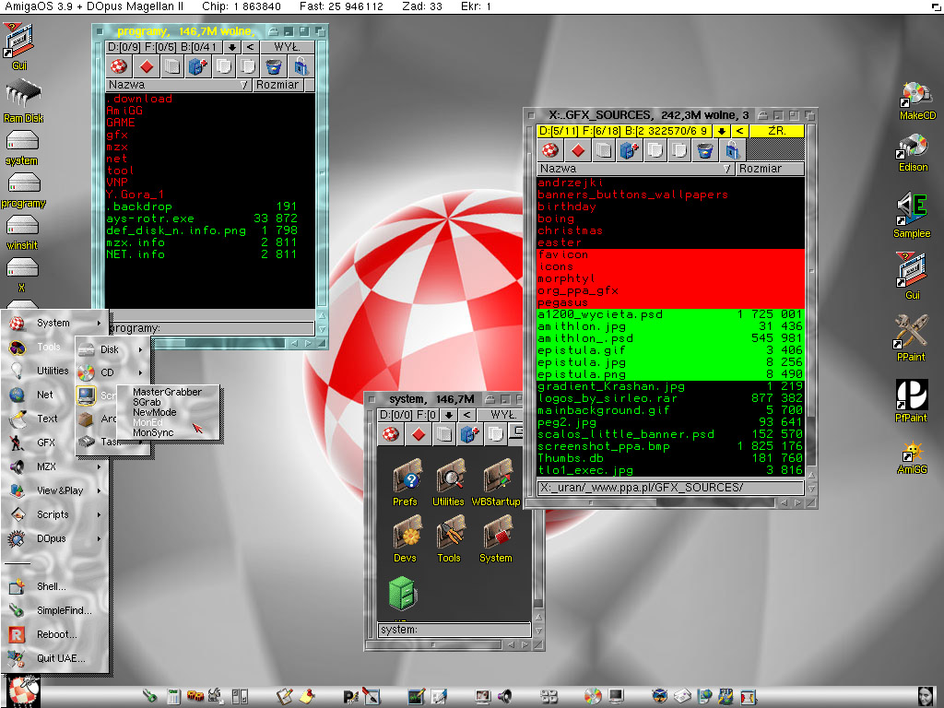Click red diamond icon in GFX_SOURCES toolbar
Screen dimensions: 944x708
(578, 150)
